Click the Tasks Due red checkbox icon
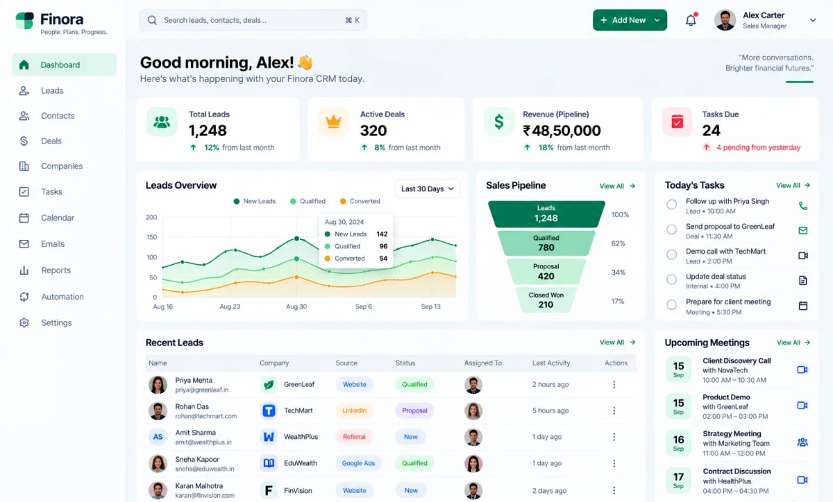The image size is (833, 502). [678, 122]
